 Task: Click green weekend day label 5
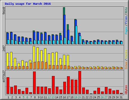[x=23, y=97]
